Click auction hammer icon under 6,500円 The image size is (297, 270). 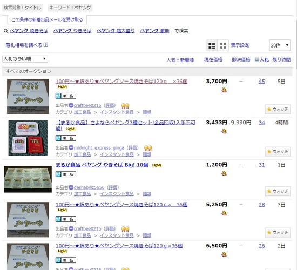(x=224, y=254)
